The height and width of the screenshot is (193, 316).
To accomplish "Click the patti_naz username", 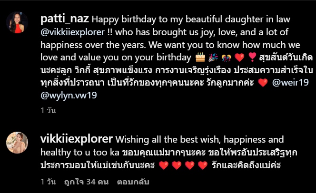I will point(65,19).
